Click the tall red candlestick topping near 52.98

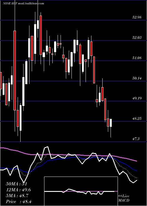click(x=41, y=35)
